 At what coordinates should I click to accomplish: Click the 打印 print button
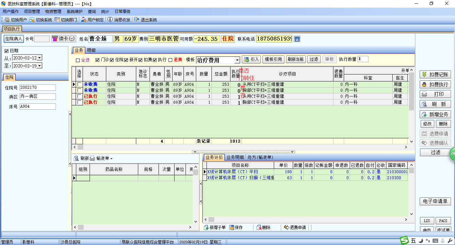click(435, 94)
